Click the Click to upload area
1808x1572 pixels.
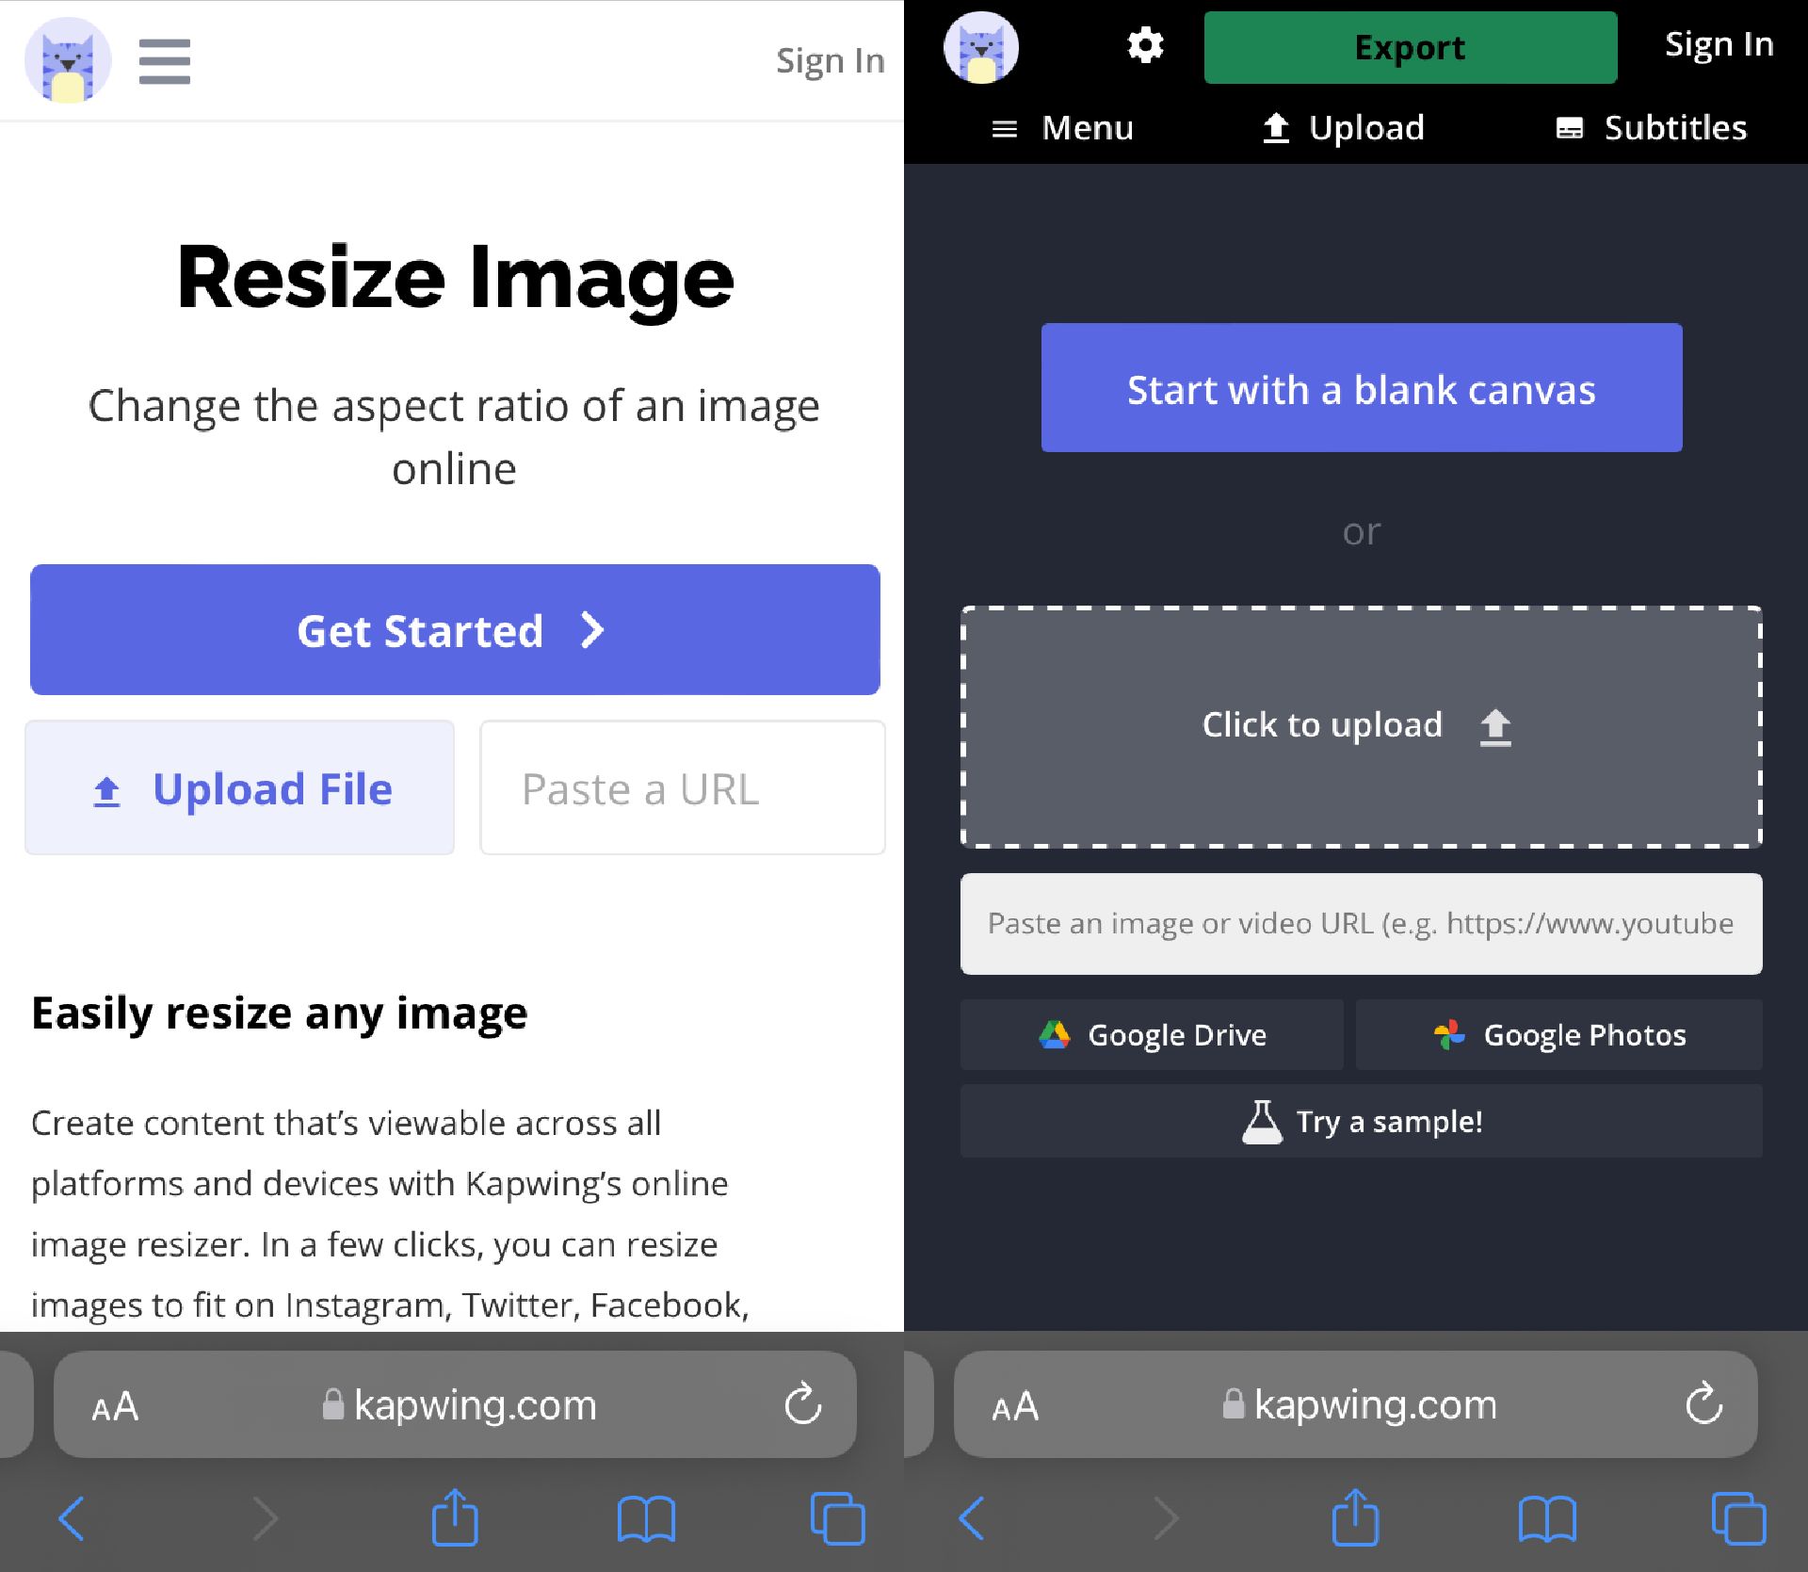pyautogui.click(x=1361, y=723)
